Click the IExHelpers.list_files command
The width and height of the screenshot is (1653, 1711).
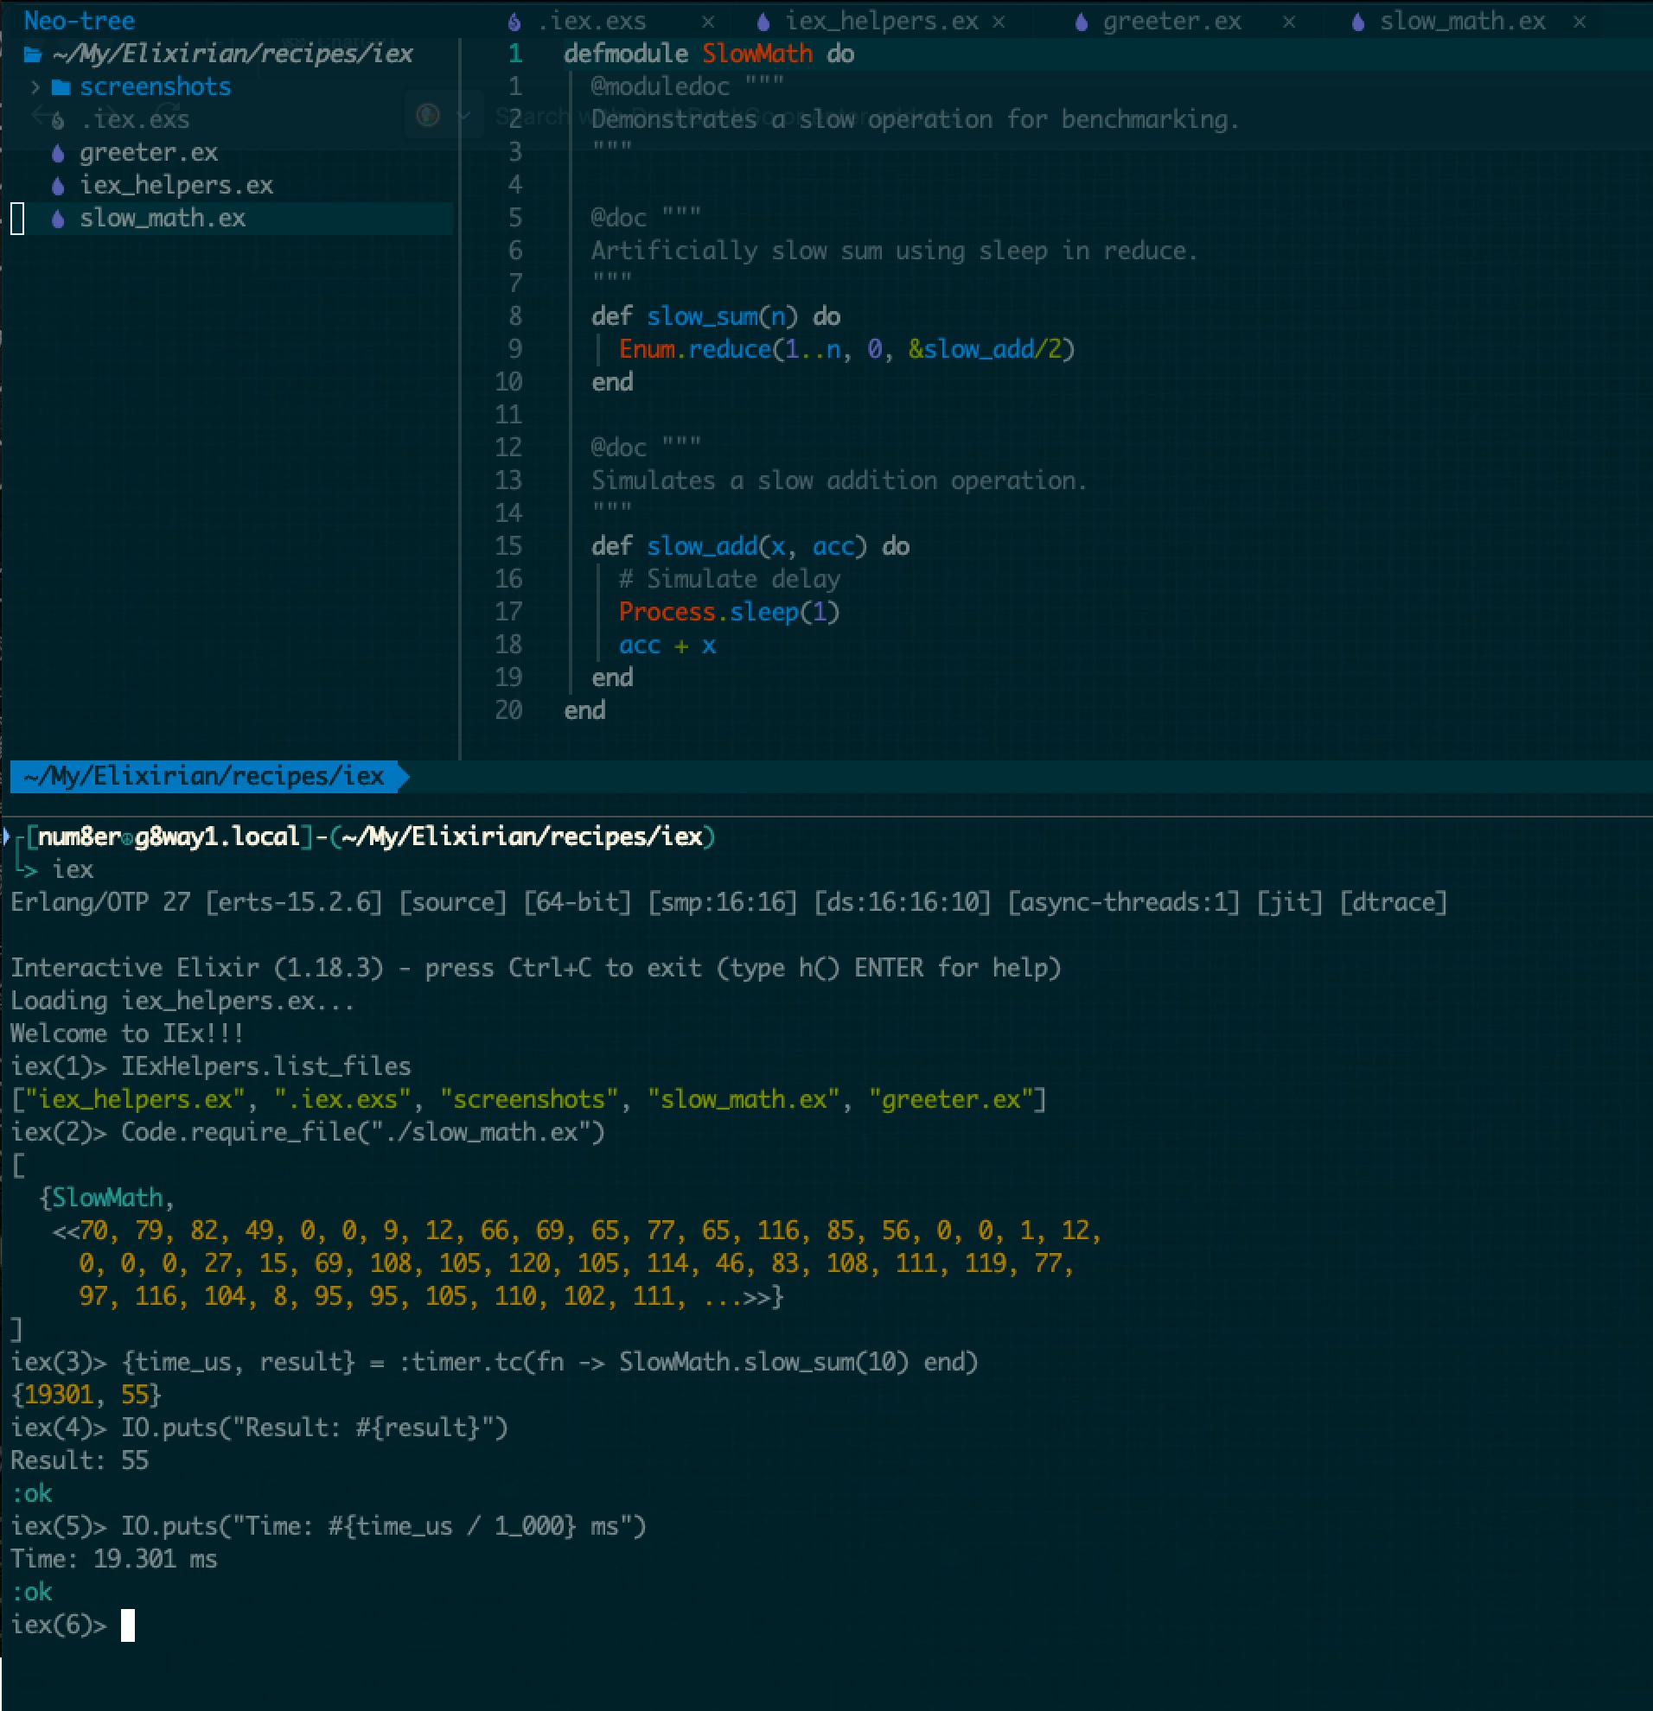coord(266,1066)
